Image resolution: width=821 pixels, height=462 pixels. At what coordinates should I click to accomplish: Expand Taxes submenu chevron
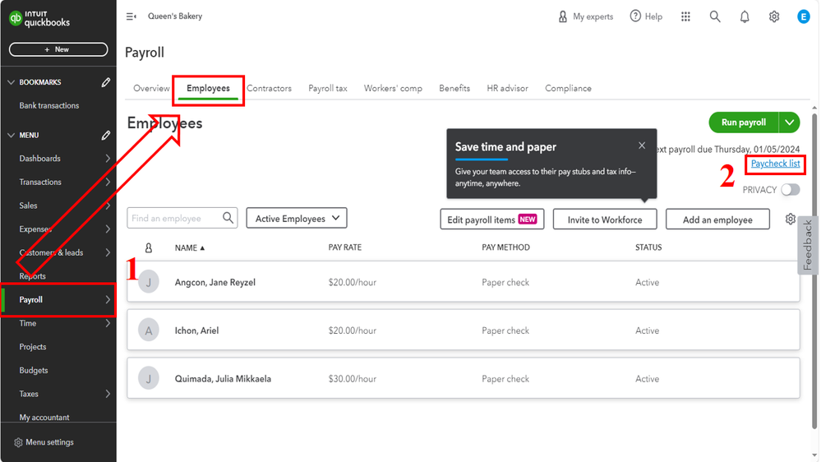point(108,394)
